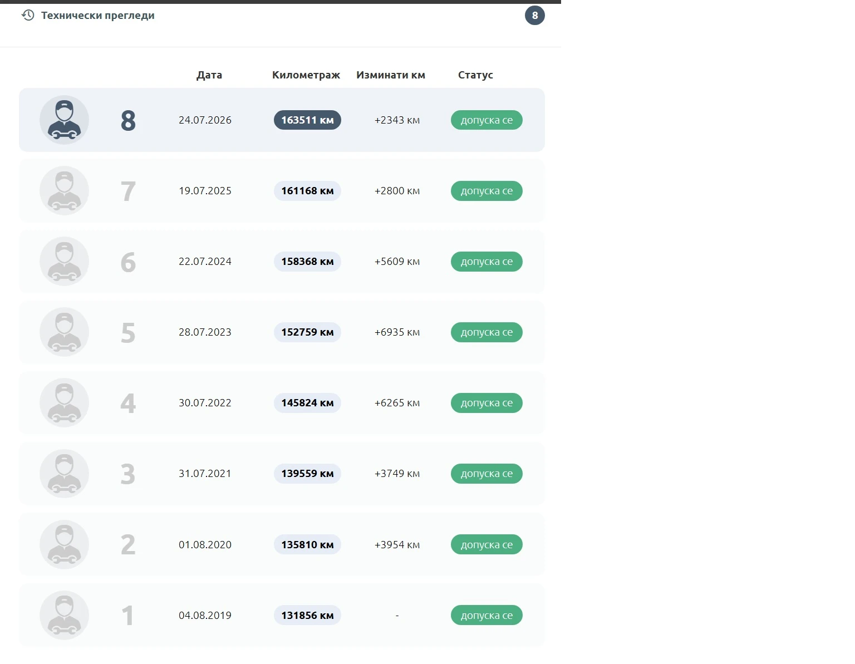Select mechanic avatar for inspection 3
The height and width of the screenshot is (664, 855).
(64, 473)
